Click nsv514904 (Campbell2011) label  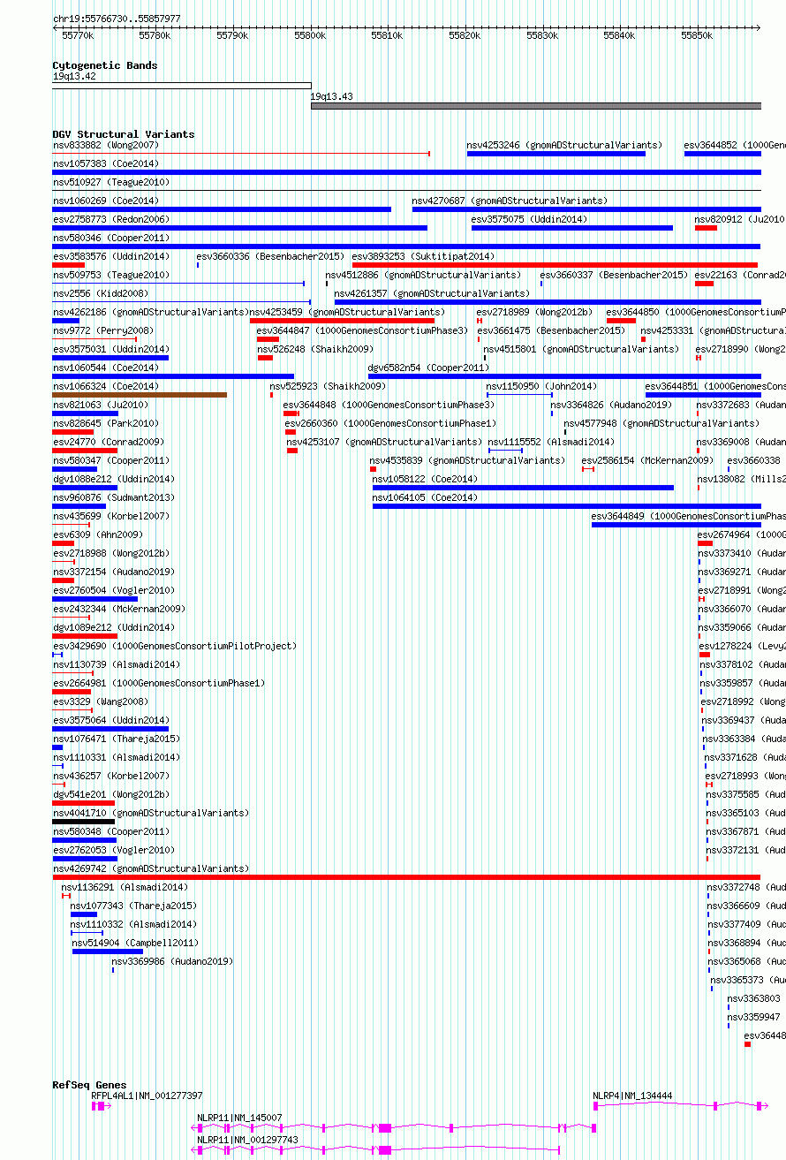coord(135,943)
